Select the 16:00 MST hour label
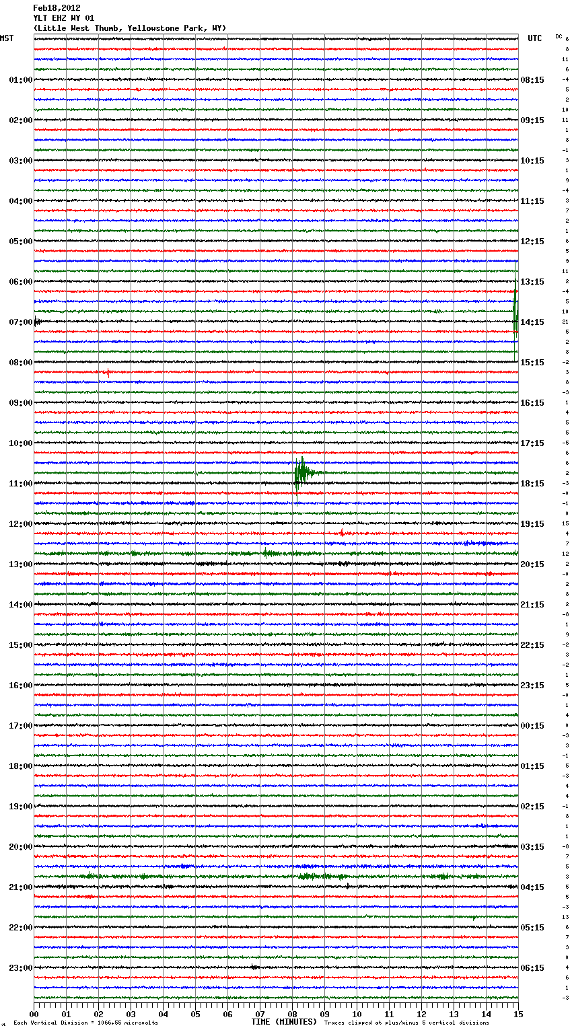Image resolution: width=572 pixels, height=1032 pixels. pos(21,686)
